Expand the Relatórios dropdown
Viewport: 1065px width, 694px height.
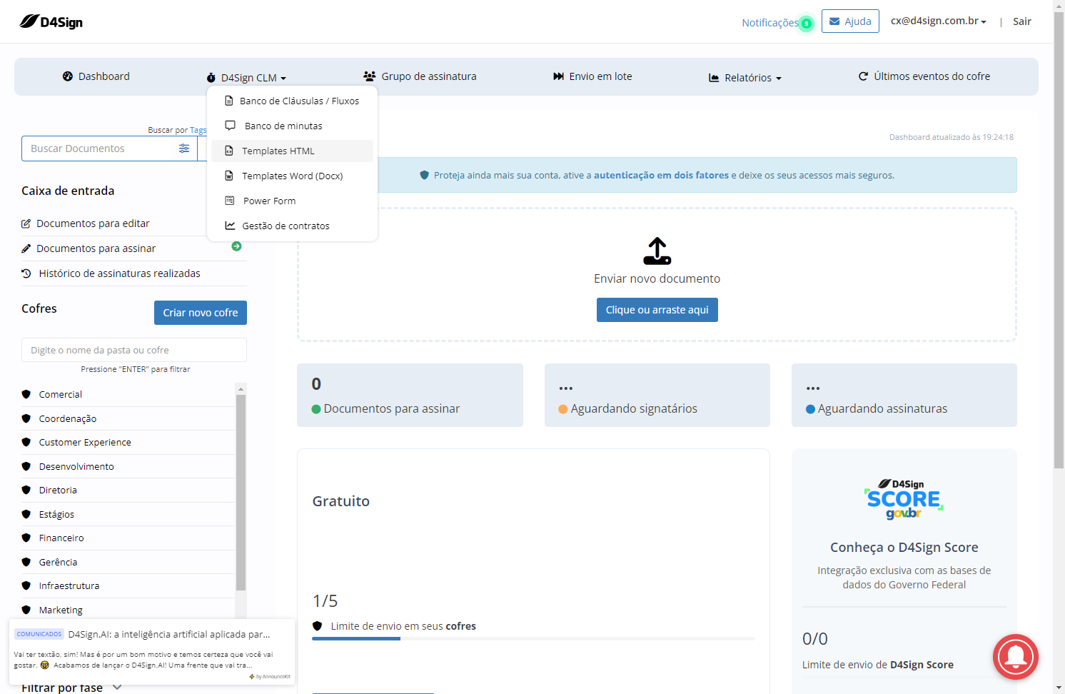coord(745,78)
